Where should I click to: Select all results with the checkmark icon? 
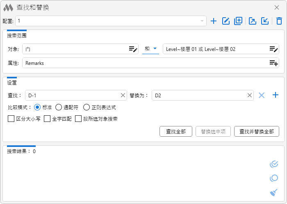(274, 164)
